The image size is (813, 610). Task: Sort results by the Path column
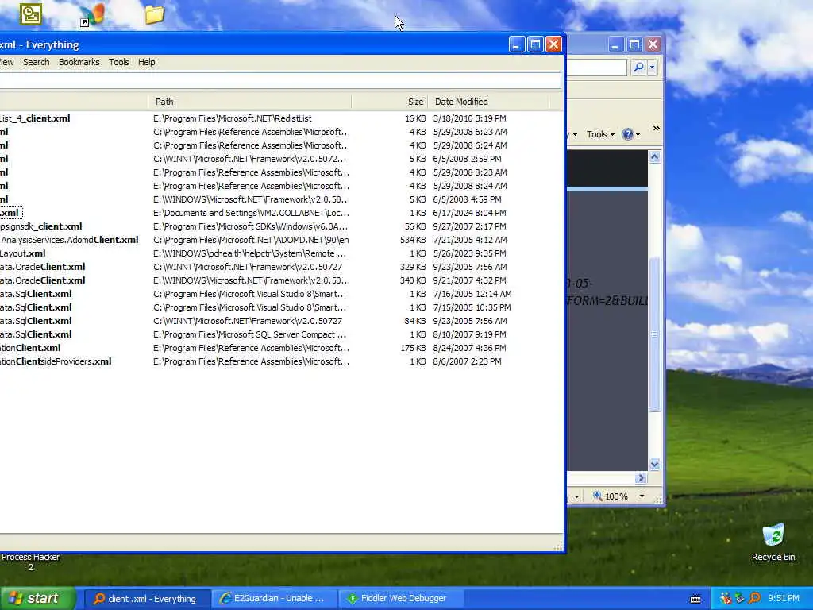250,102
